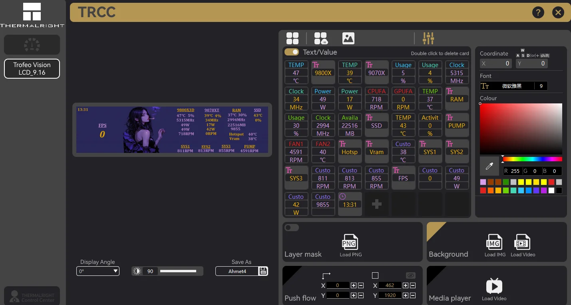Decrease Push flow Y value of 0
Image resolution: width=571 pixels, height=305 pixels.
[x=361, y=295]
